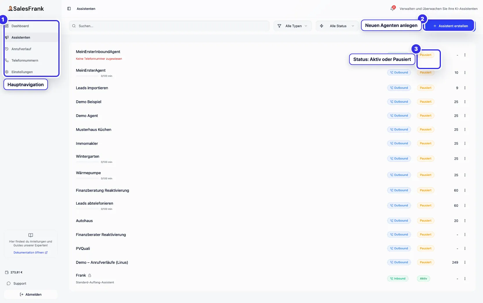The image size is (483, 303).
Task: Open three-dot menu for Demo Beispiel
Action: [x=465, y=102]
